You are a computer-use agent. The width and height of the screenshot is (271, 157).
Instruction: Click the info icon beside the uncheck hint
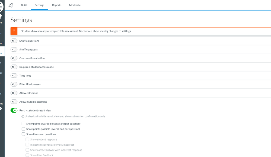coord(23,116)
